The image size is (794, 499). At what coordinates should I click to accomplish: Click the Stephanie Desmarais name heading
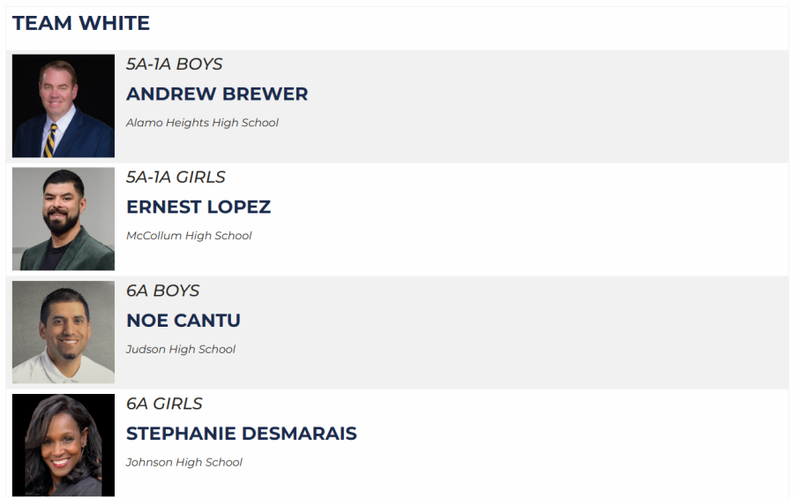pyautogui.click(x=242, y=433)
